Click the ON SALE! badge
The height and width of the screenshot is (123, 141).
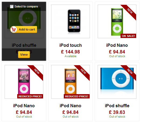pos(128,36)
